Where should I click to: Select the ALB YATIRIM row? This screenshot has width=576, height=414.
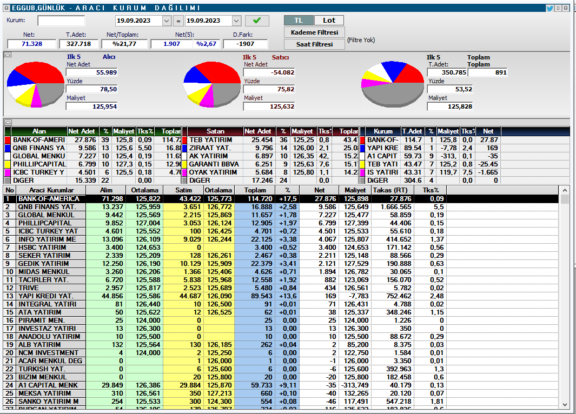click(281, 345)
